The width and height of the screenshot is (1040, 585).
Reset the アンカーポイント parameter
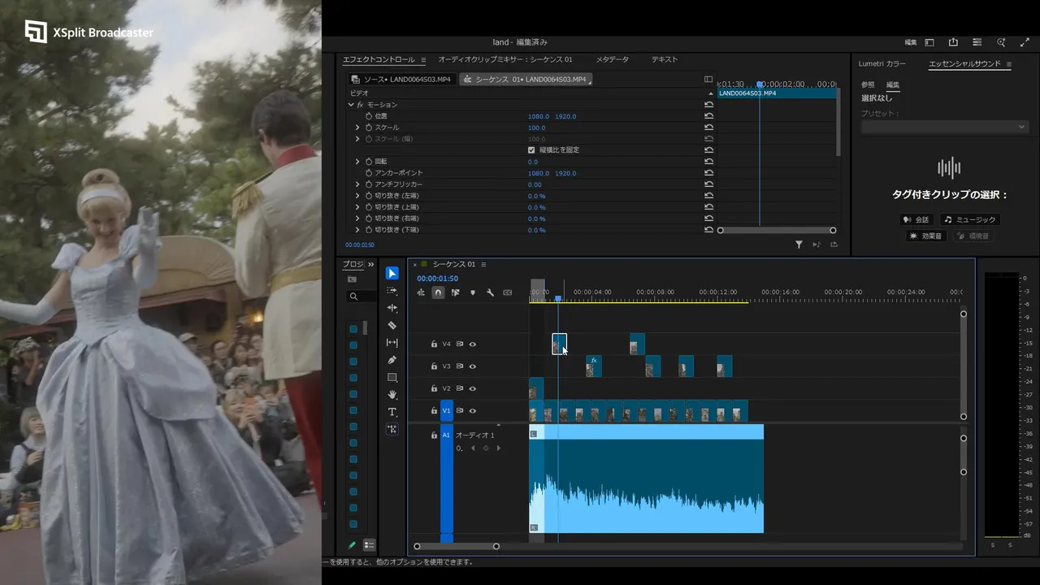708,173
